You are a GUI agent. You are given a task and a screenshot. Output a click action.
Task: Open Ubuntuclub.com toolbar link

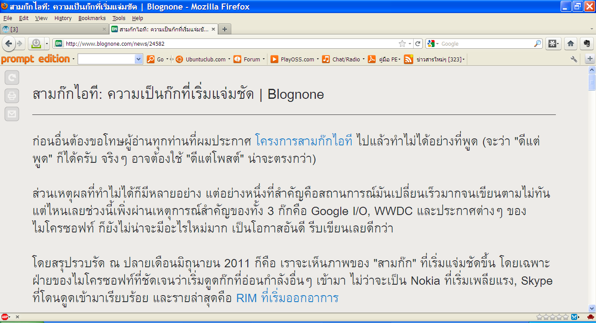click(x=201, y=59)
